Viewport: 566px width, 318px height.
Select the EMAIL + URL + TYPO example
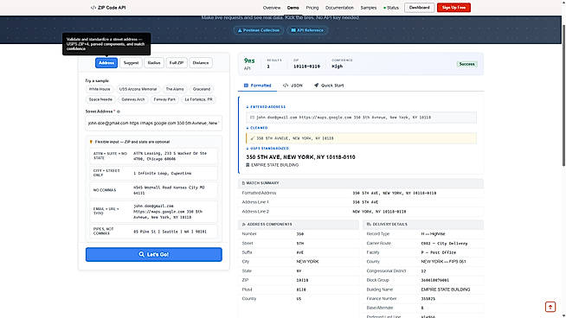coord(154,212)
